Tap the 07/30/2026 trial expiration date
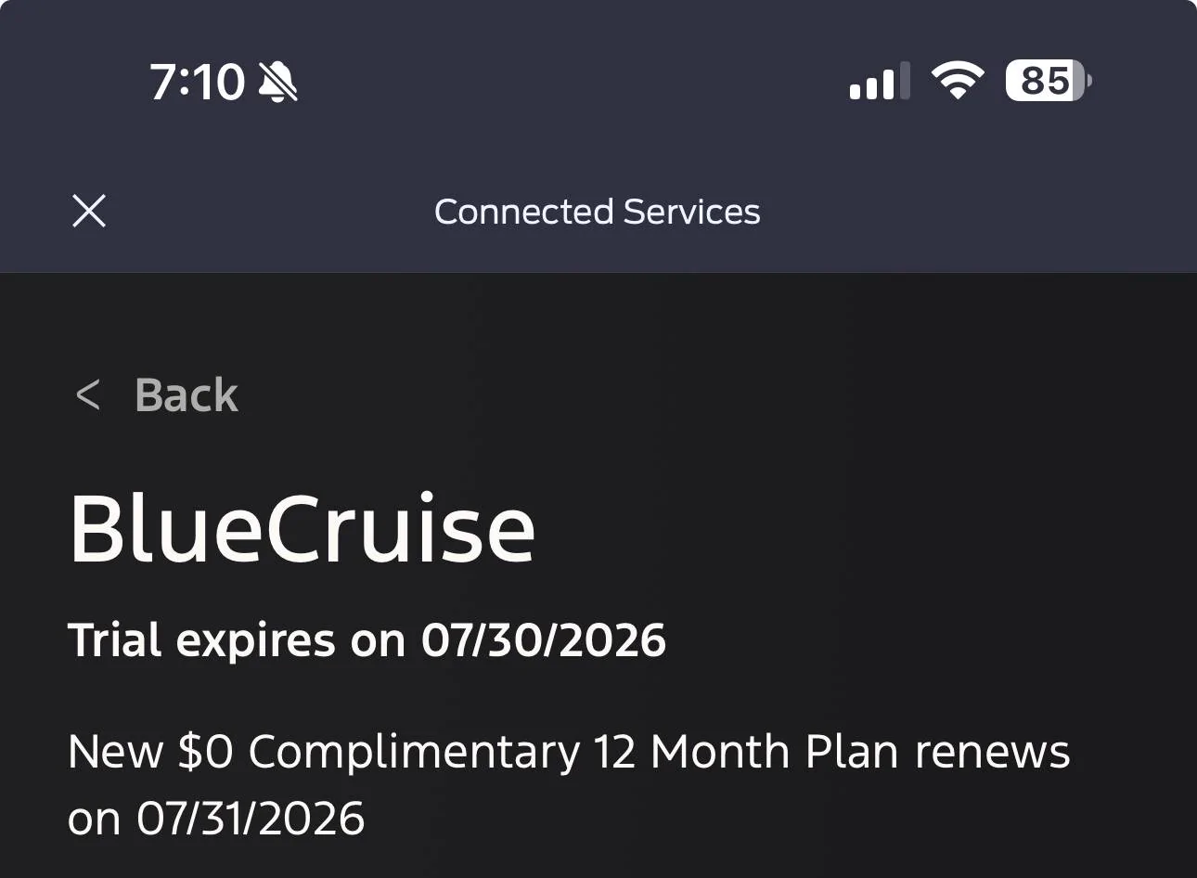Viewport: 1197px width, 878px height. click(544, 640)
